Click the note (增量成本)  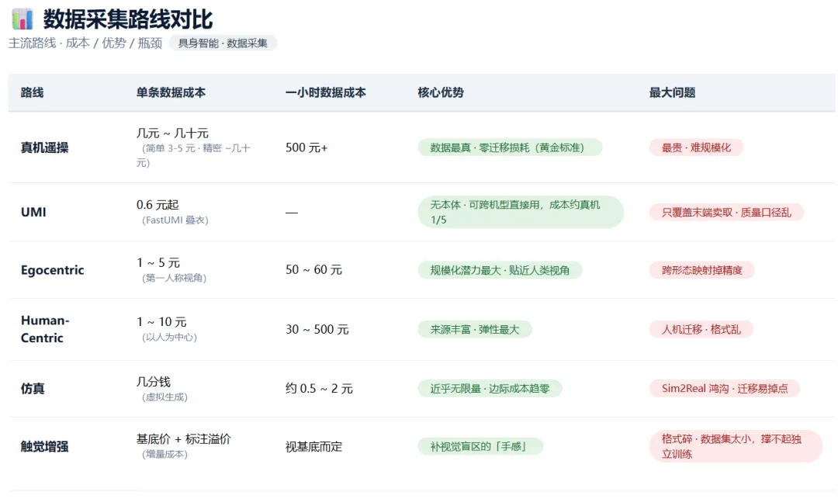click(164, 454)
